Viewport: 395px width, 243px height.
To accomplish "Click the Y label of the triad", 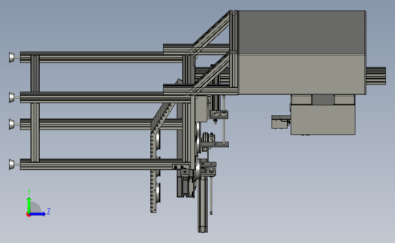I will (29, 192).
